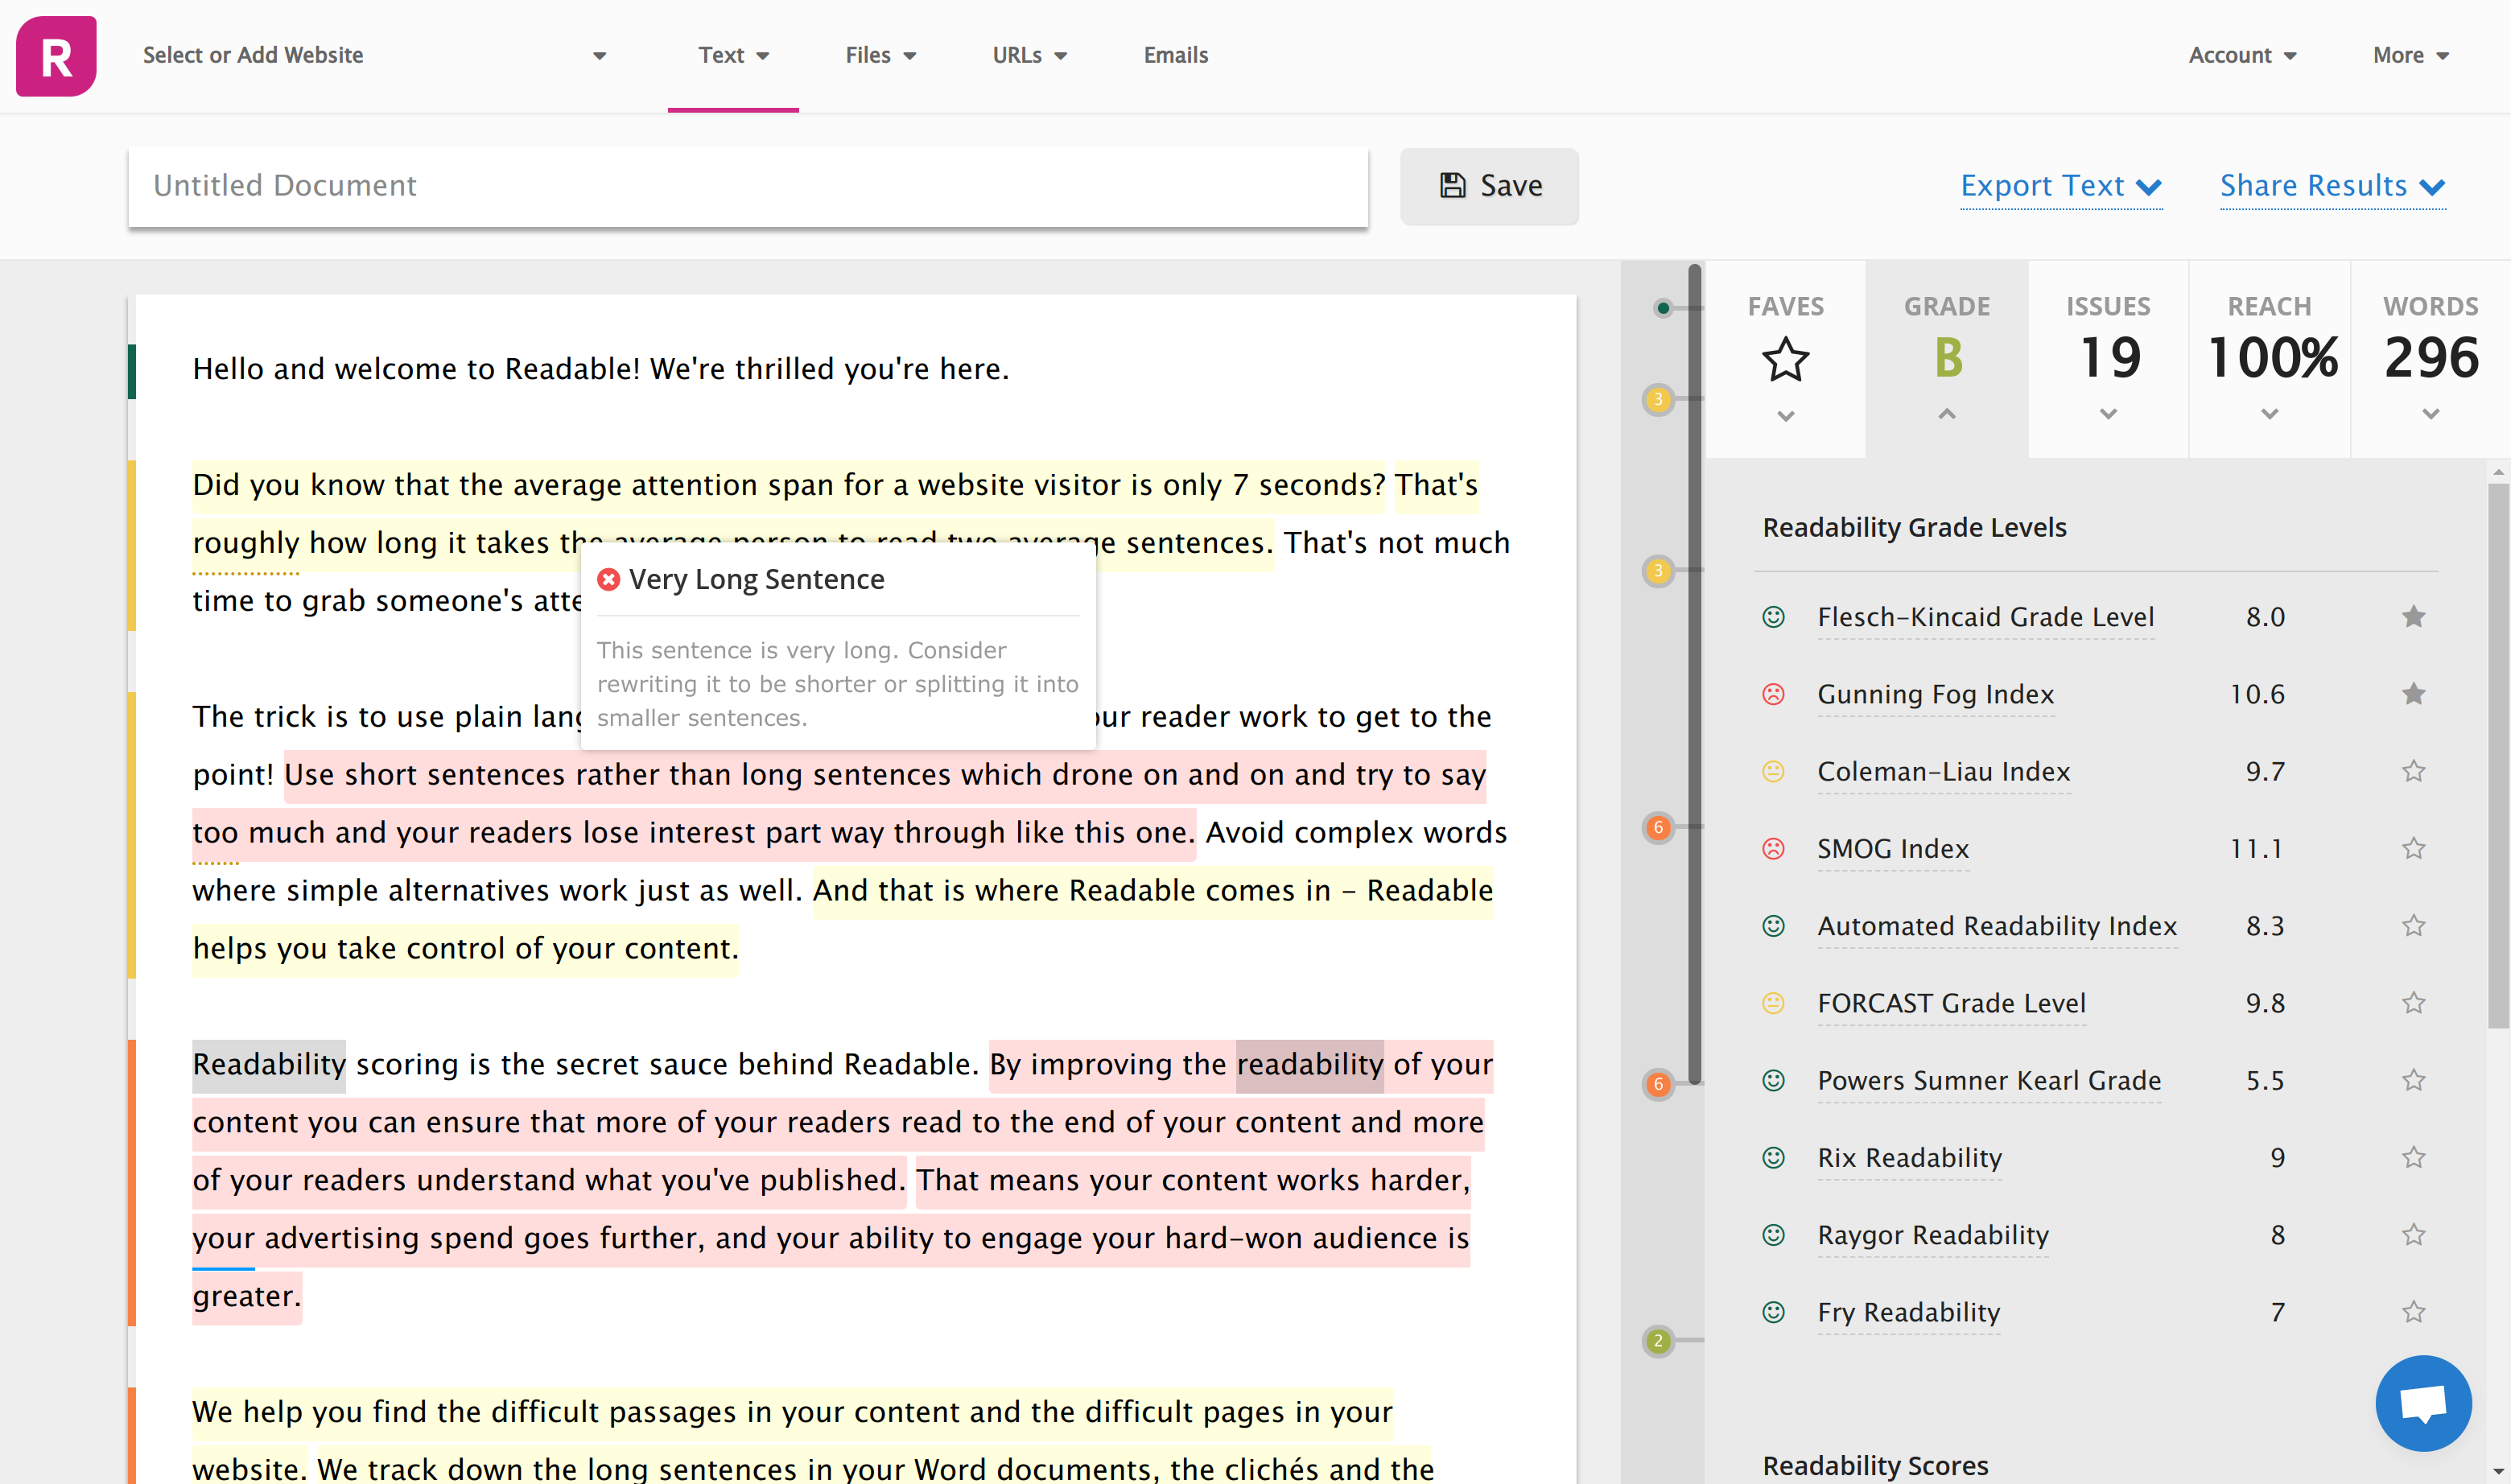Click the sad face icon beside SMOG Index

click(1774, 849)
